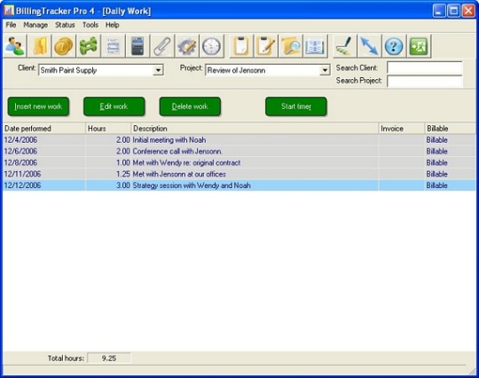
Task: Sort by Description column header
Action: 255,129
